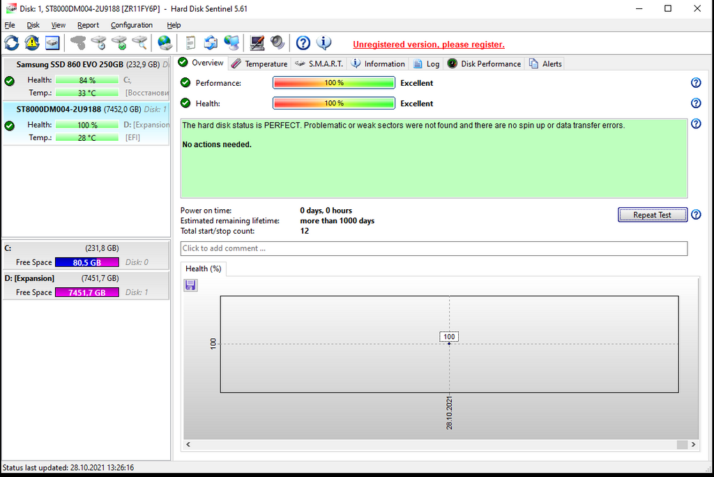
Task: Open the Health (%) graph tab
Action: pos(203,268)
